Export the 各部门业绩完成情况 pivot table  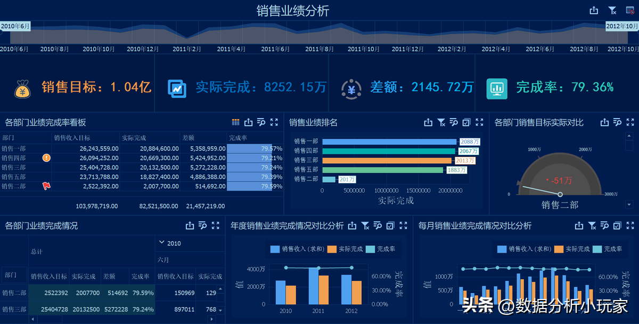(190, 226)
